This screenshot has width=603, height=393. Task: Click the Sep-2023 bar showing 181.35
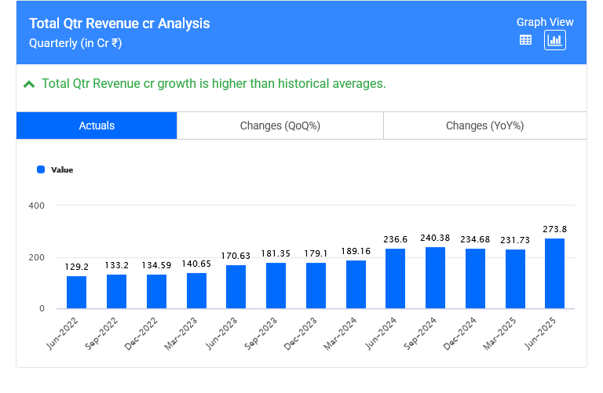(276, 286)
